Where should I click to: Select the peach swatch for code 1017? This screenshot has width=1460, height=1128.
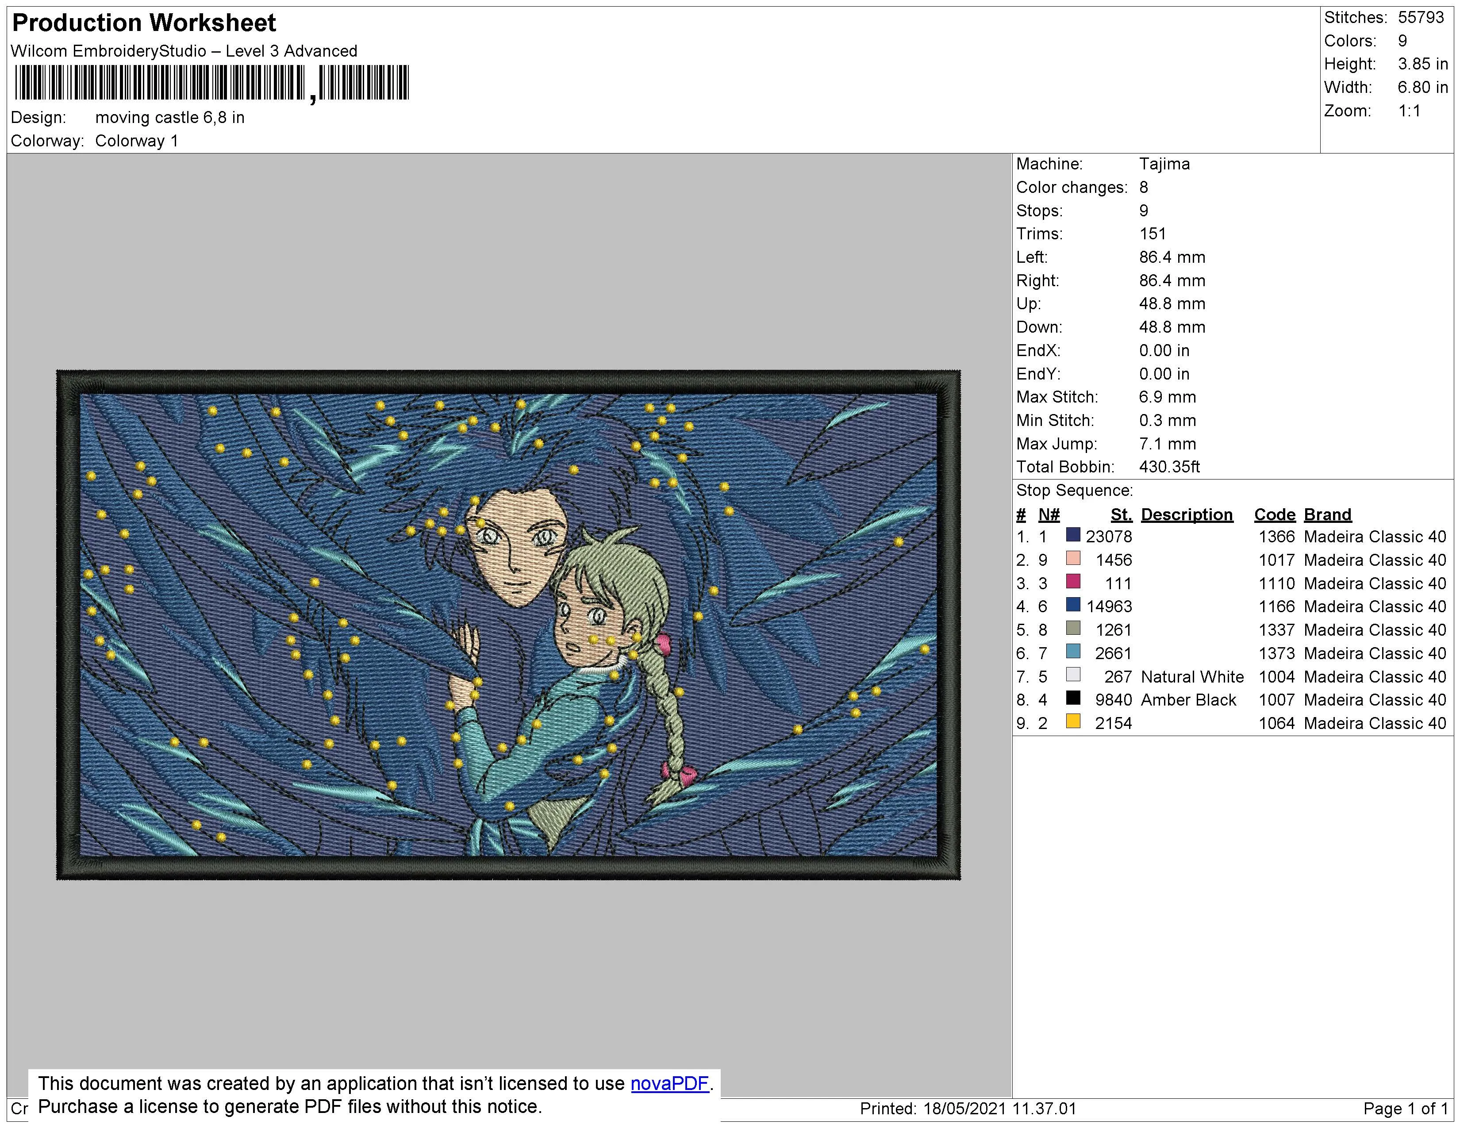(1073, 558)
